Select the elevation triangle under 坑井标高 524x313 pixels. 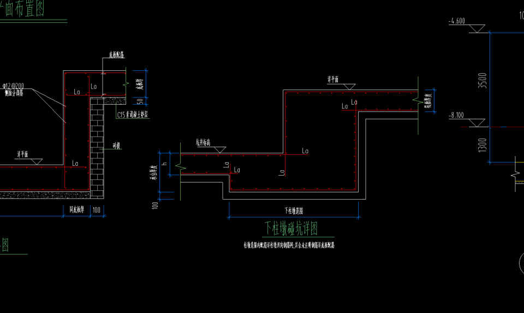click(x=219, y=150)
